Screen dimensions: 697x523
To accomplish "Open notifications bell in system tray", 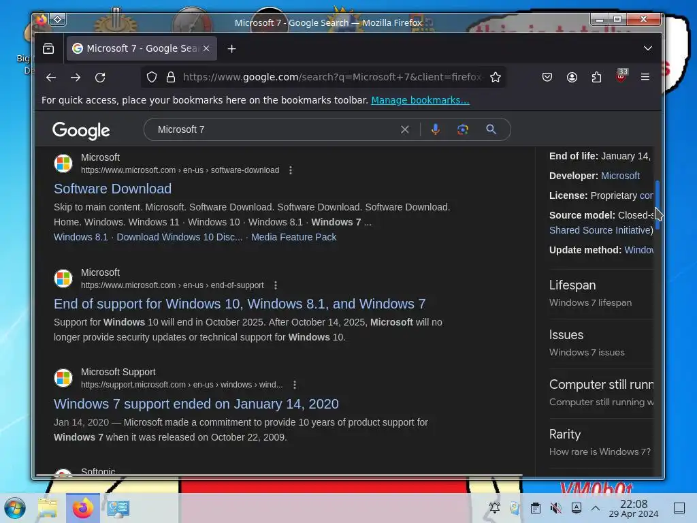I will pos(494,507).
